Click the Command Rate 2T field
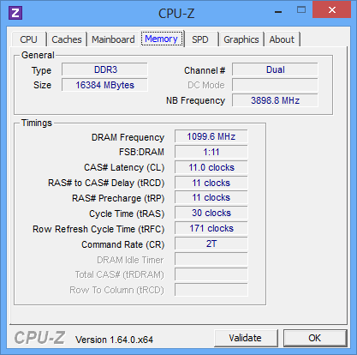357x355 pixels. [x=211, y=244]
